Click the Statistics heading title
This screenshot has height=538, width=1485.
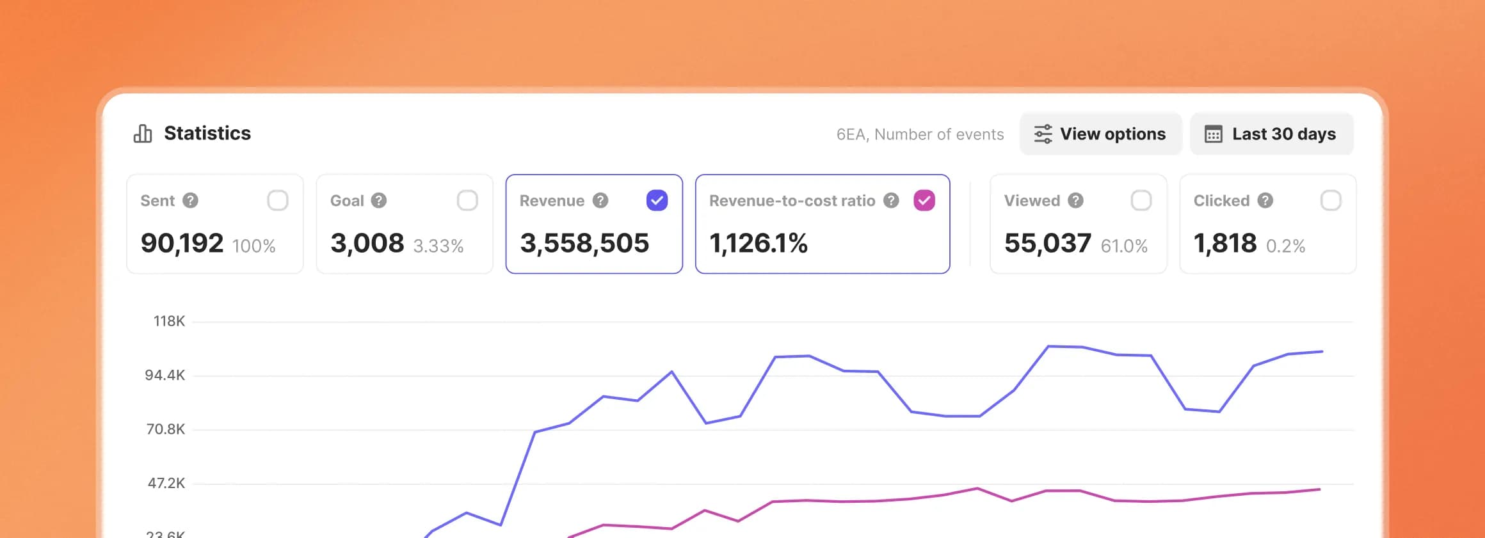coord(207,133)
